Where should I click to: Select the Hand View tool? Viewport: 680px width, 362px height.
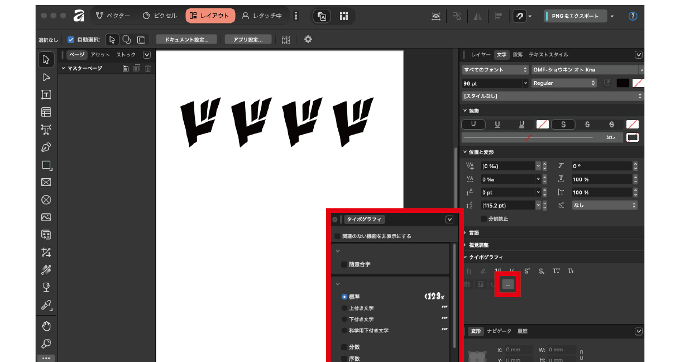pos(46,326)
